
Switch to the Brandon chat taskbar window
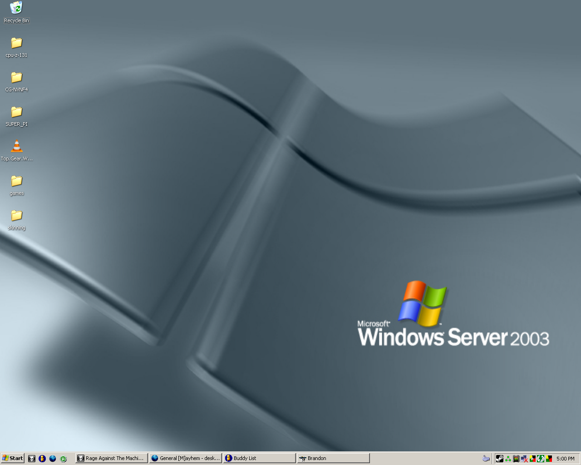pos(333,458)
